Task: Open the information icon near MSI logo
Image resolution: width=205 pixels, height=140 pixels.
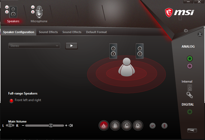Action: (x=186, y=31)
